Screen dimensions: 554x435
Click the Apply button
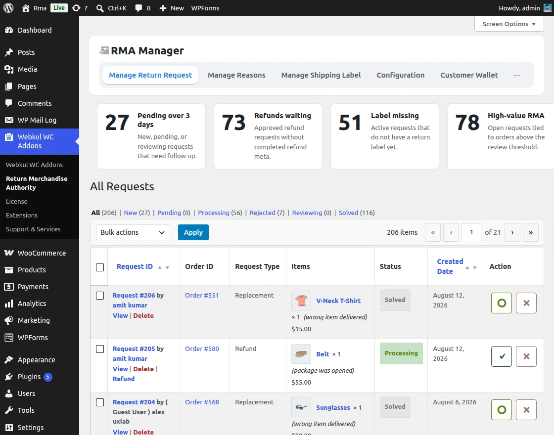(x=193, y=232)
